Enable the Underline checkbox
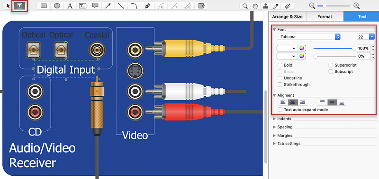The height and width of the screenshot is (179, 379). pos(280,78)
